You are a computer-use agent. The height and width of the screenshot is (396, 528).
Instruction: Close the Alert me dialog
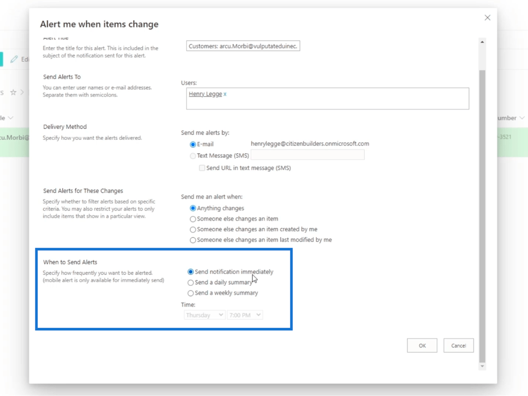coord(487,18)
